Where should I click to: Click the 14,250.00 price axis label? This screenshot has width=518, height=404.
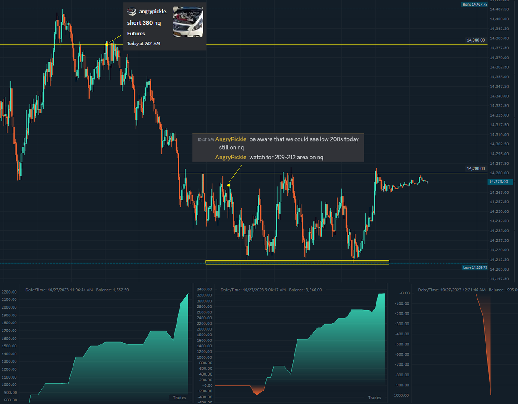coord(499,211)
